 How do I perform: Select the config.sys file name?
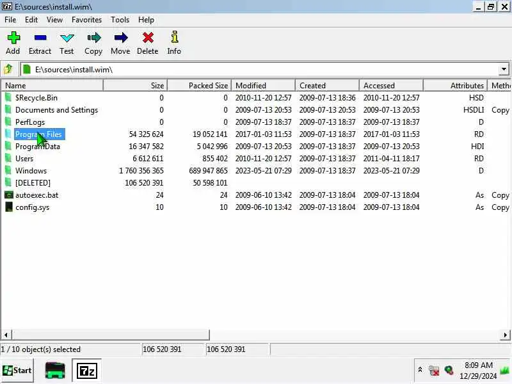point(33,207)
